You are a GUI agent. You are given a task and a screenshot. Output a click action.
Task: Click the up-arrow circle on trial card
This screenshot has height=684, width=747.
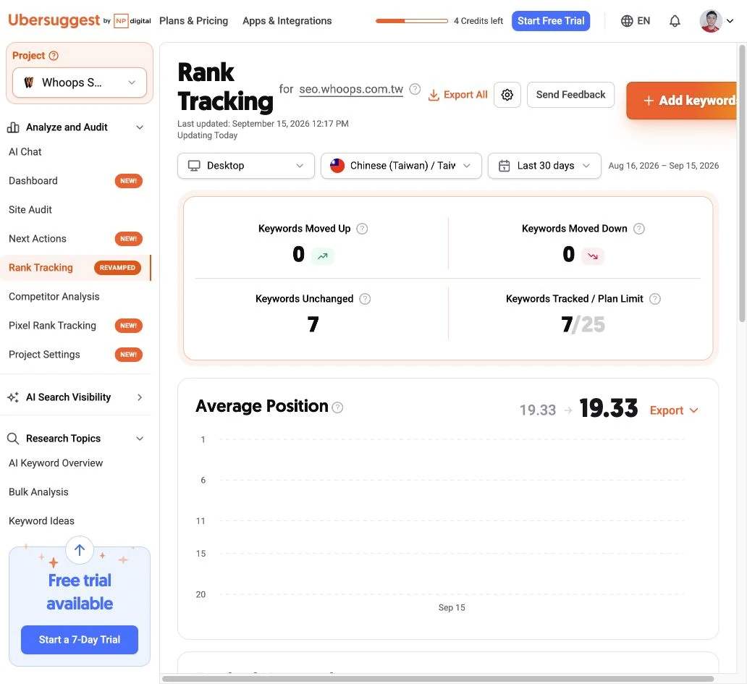(x=80, y=550)
